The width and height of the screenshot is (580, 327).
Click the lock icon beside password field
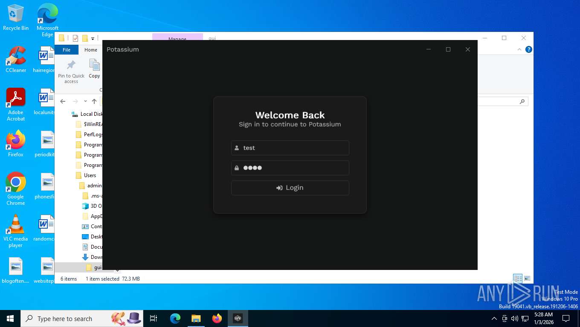point(237,168)
